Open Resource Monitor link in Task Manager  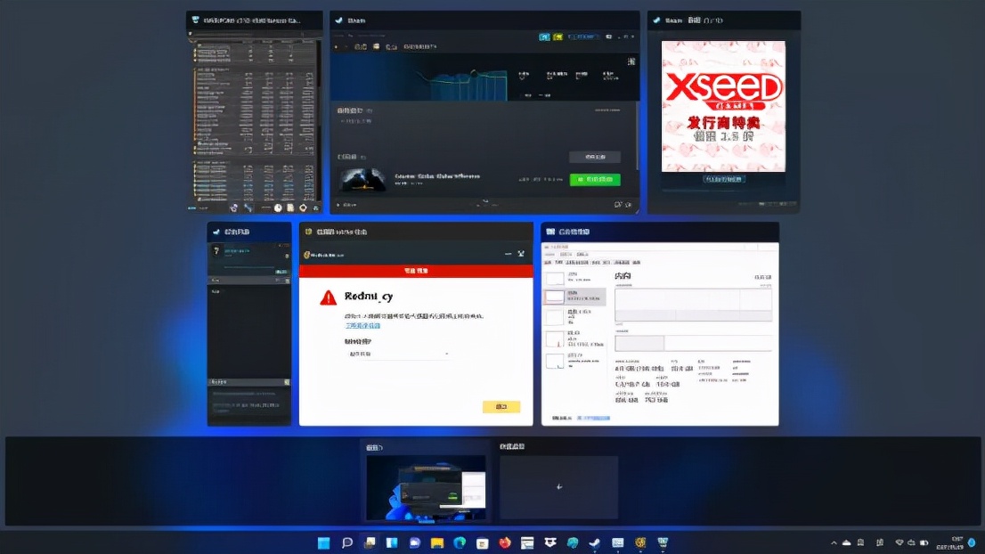(594, 419)
